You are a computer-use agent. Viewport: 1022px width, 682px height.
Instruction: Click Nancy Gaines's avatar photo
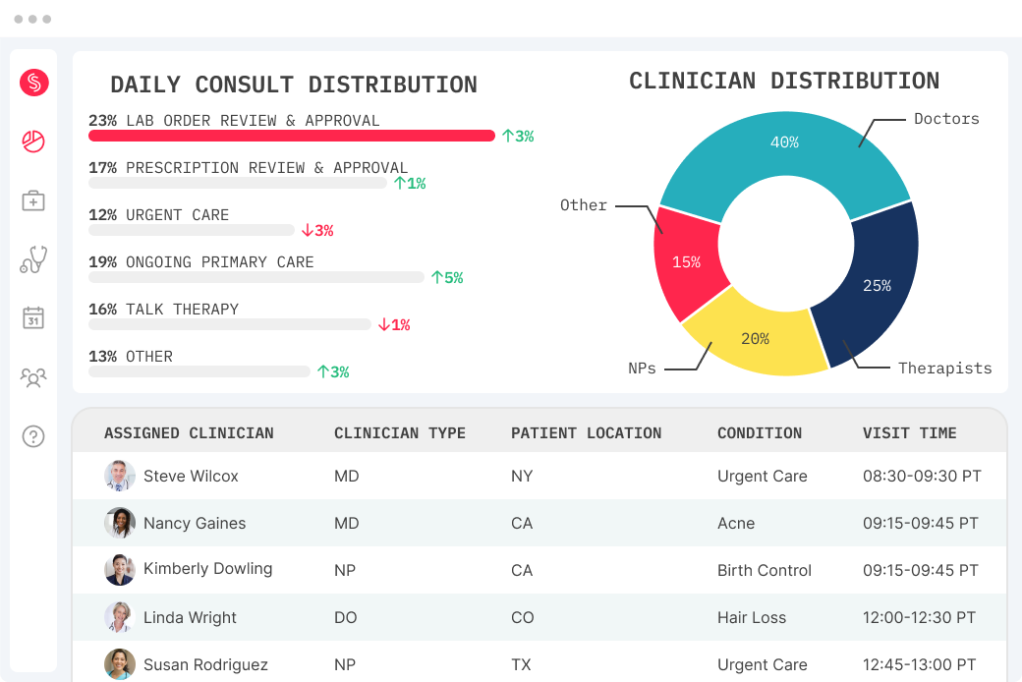119,523
